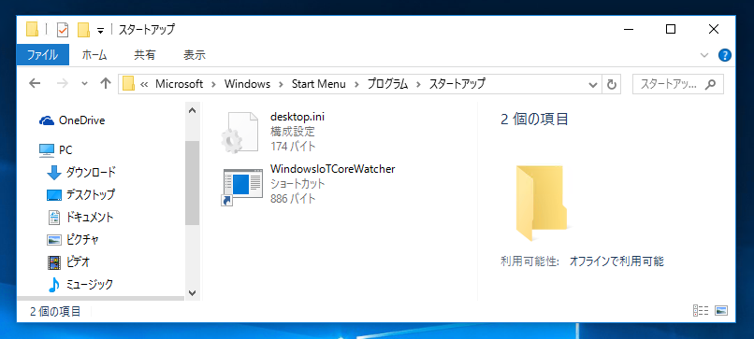Click the folder icon in title bar

(32, 30)
